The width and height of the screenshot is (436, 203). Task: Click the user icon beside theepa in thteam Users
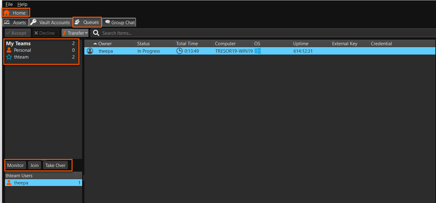point(10,183)
